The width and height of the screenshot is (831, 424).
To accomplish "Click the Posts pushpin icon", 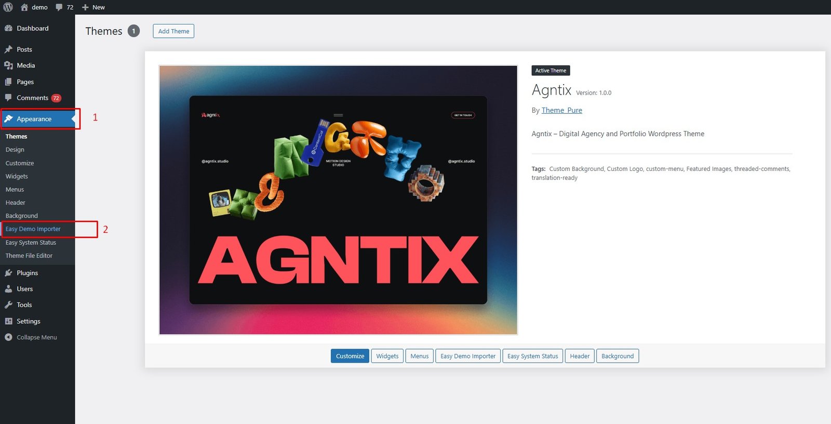I will (x=8, y=49).
